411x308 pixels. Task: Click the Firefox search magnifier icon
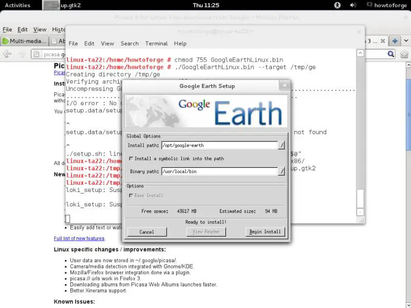[x=390, y=54]
